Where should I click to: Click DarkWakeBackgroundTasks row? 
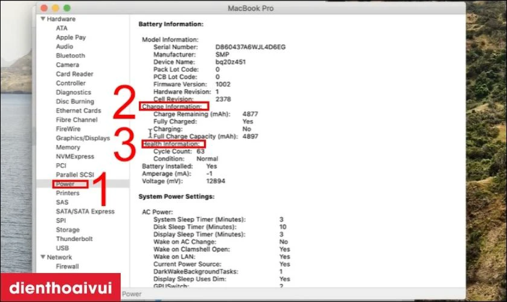pos(218,272)
